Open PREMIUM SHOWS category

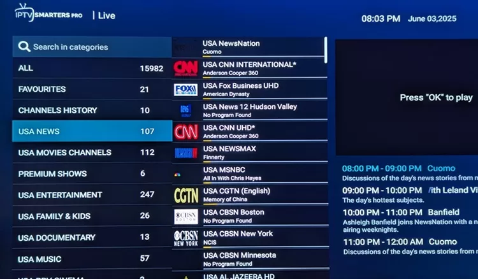tap(92, 174)
